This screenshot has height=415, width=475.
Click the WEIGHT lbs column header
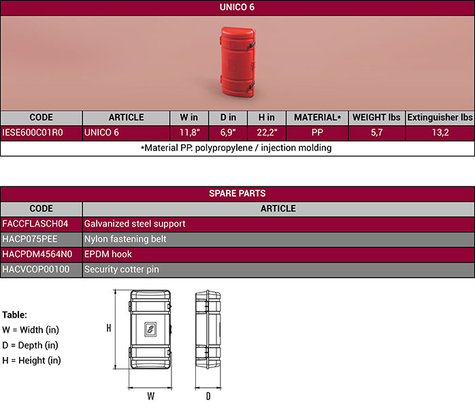[x=377, y=117]
